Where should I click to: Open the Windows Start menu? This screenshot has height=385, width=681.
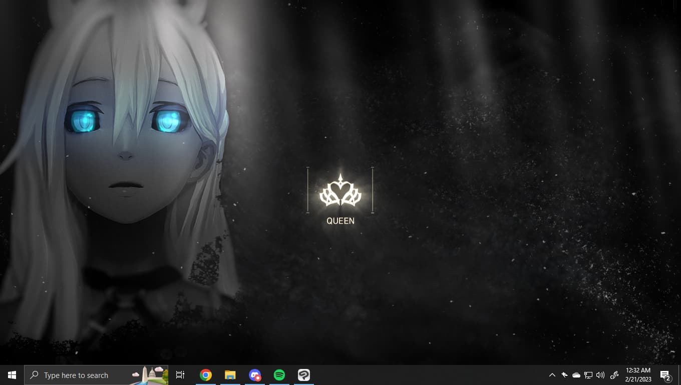click(x=12, y=375)
